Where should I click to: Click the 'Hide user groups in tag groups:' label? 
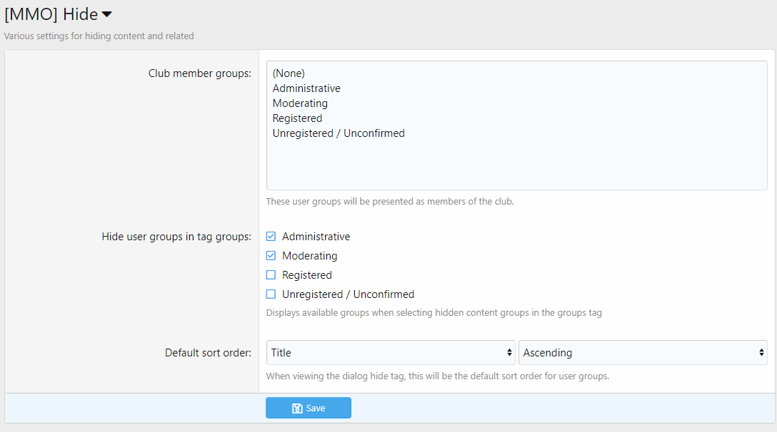pyautogui.click(x=176, y=237)
